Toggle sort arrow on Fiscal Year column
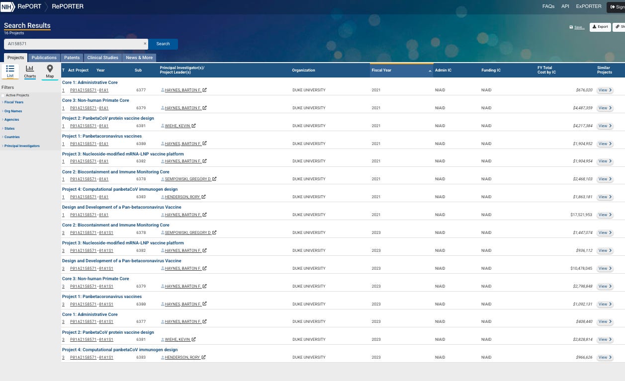This screenshot has height=381, width=625. (430, 71)
